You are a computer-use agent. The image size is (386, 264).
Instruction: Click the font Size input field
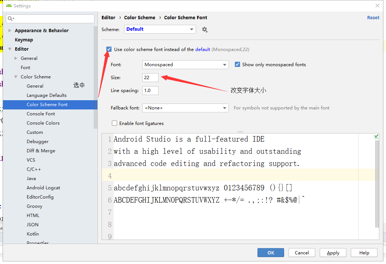tap(150, 77)
